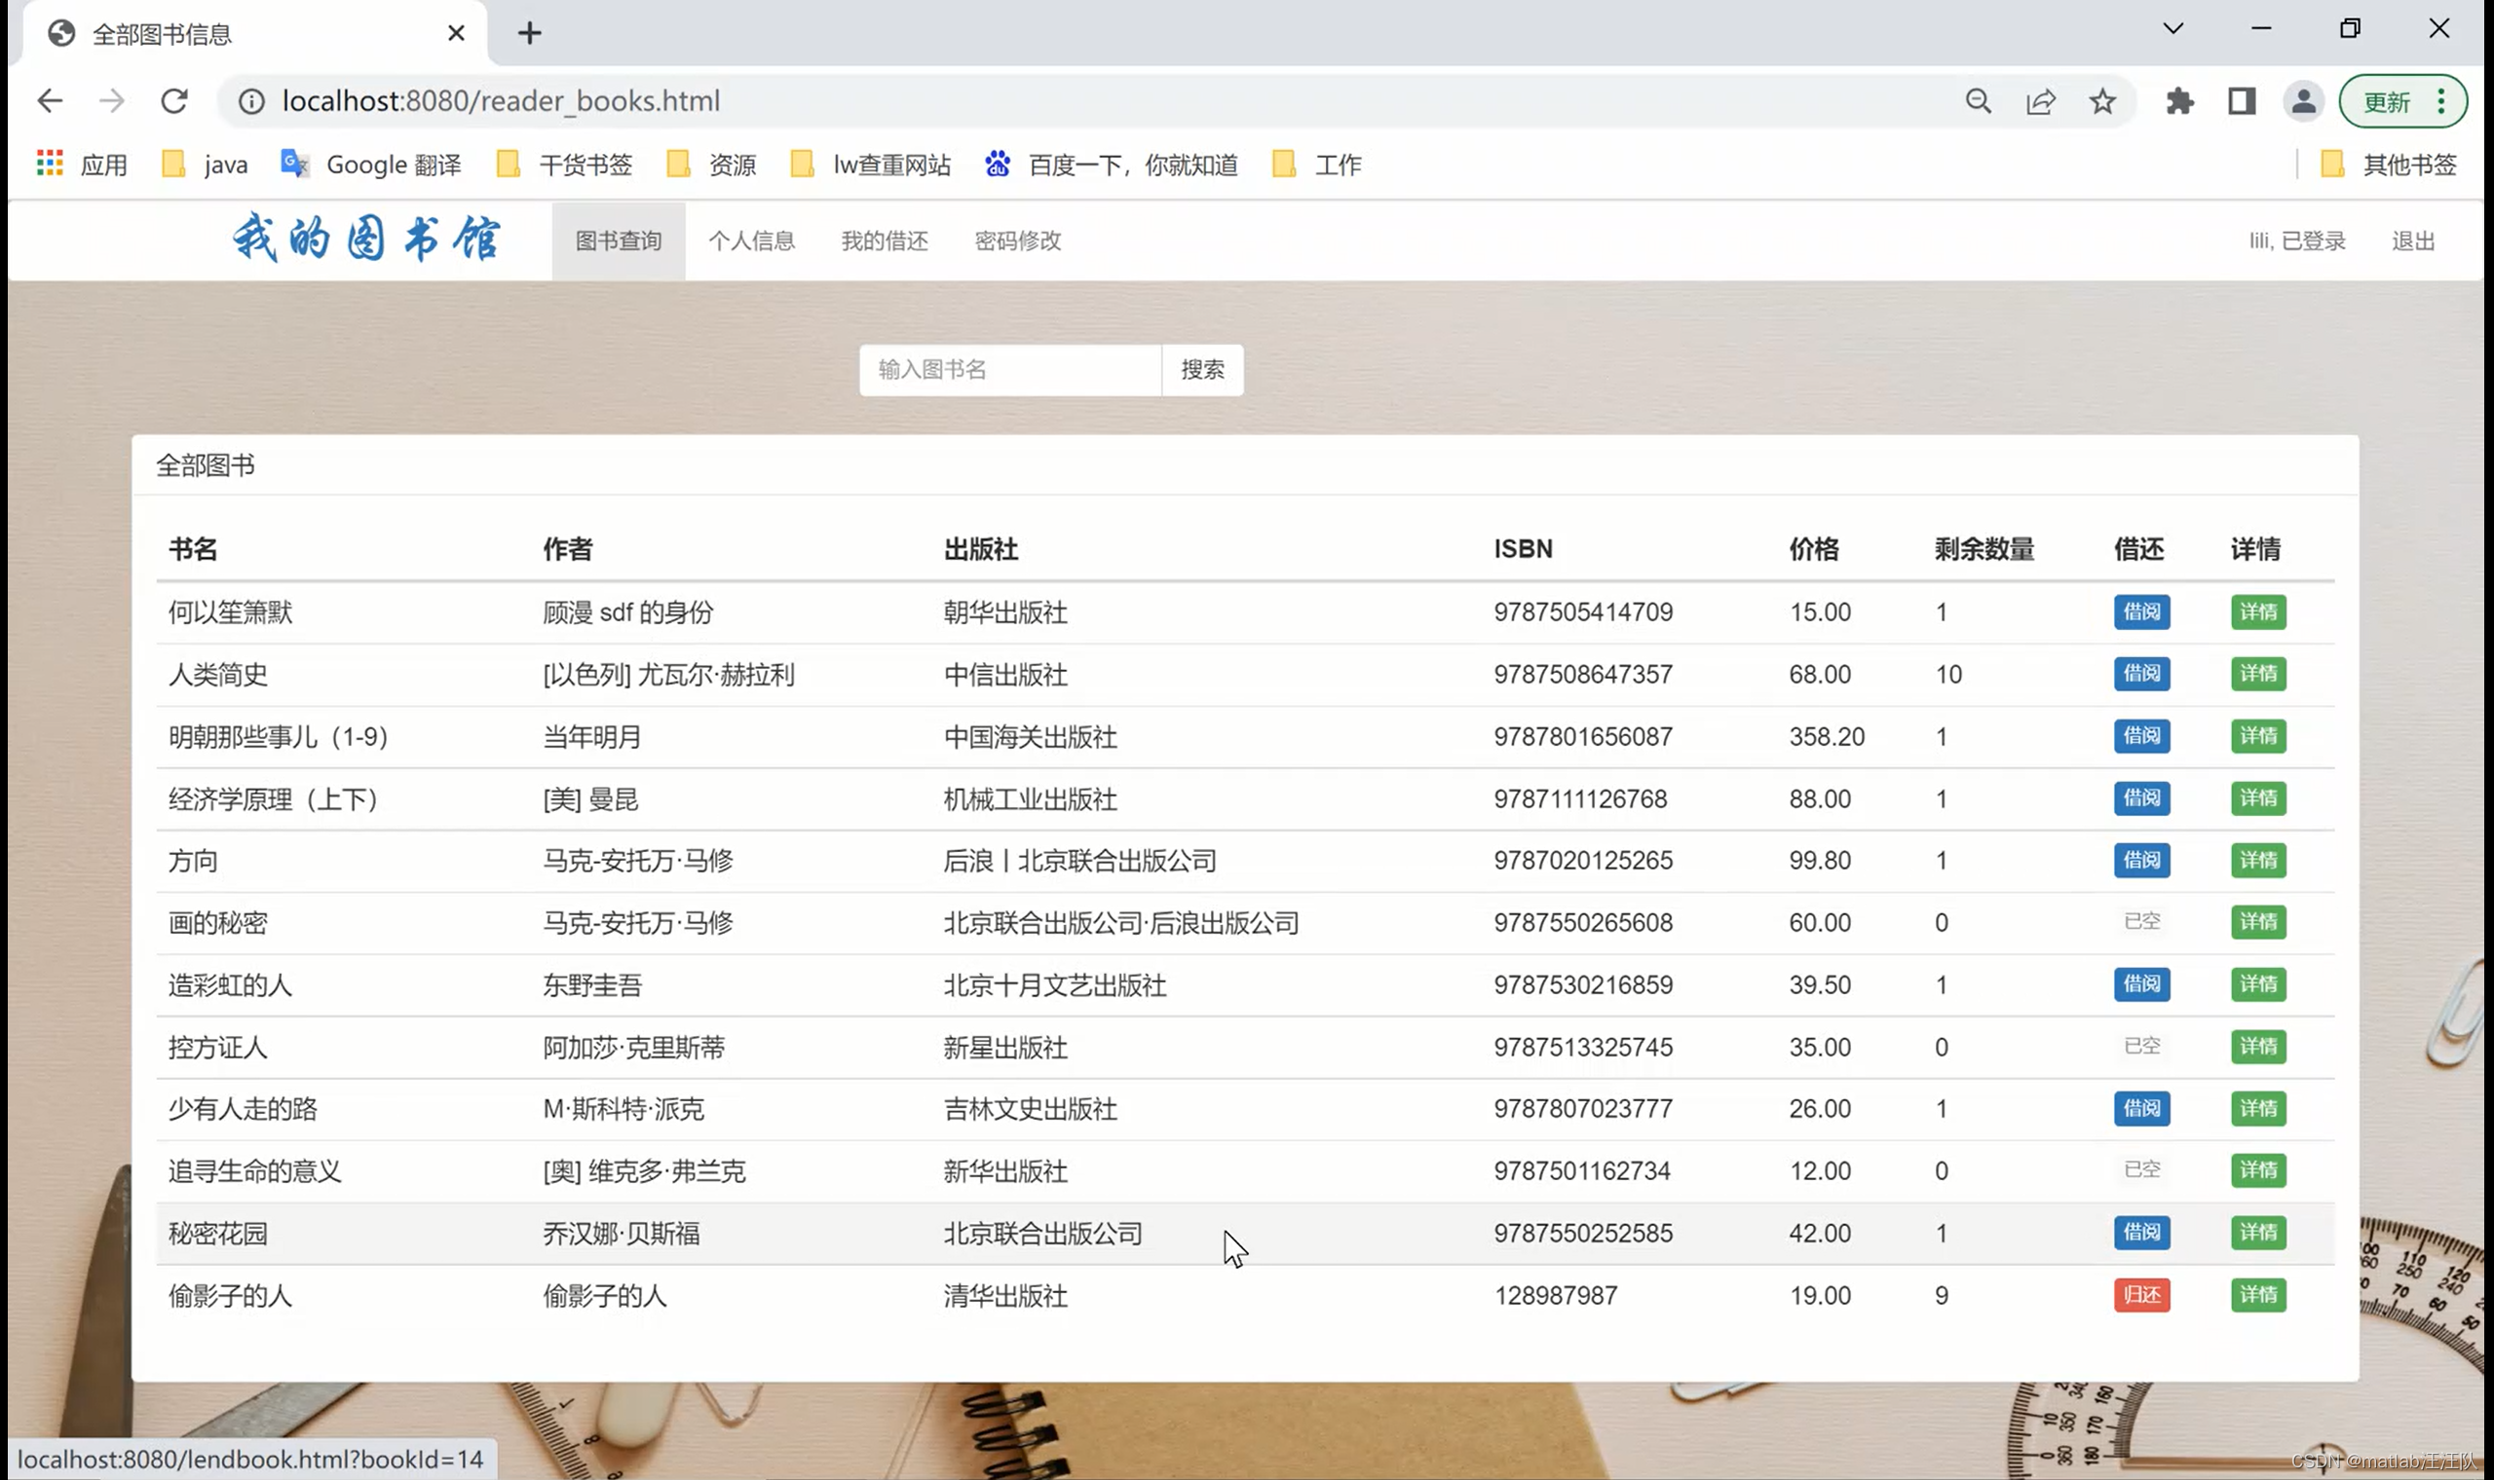This screenshot has width=2494, height=1480.
Task: Click red 归还 button for 偷影子的人
Action: (x=2141, y=1296)
